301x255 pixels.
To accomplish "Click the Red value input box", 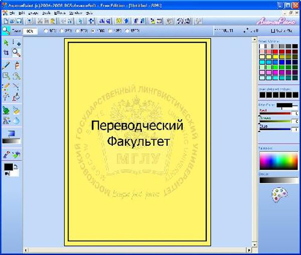I will point(295,114).
